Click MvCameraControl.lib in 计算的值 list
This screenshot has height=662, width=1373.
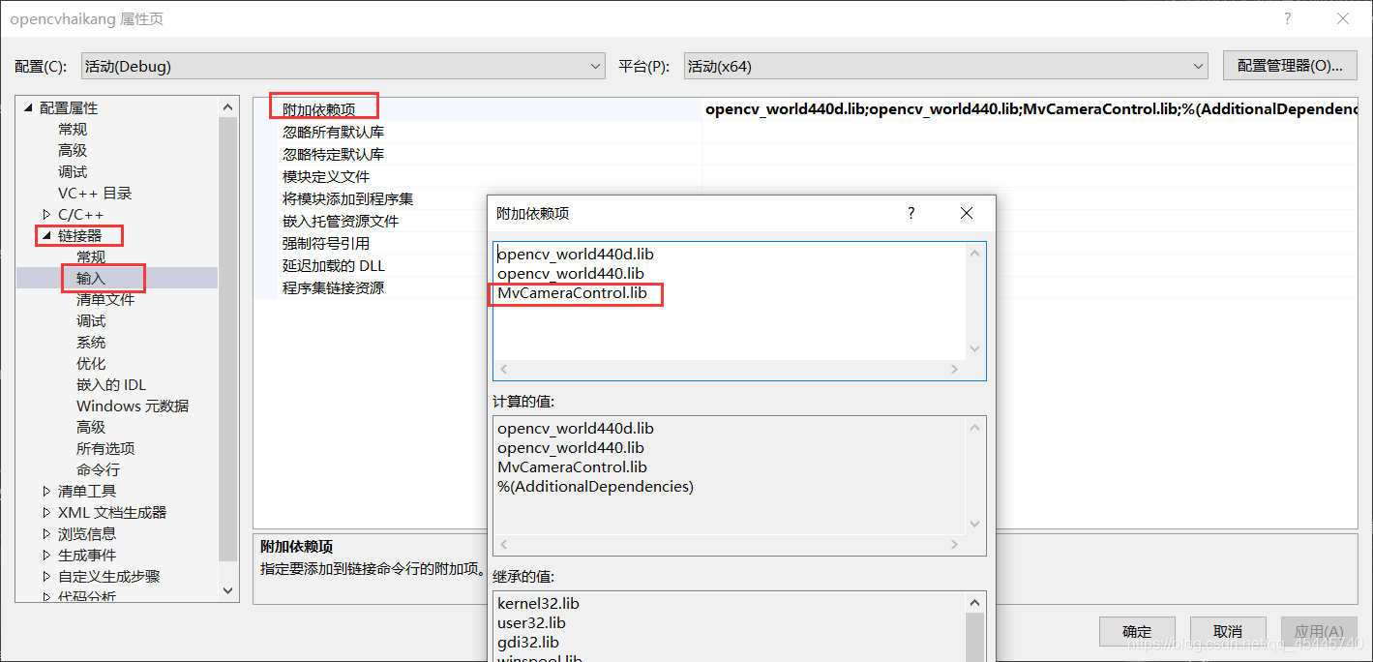573,466
